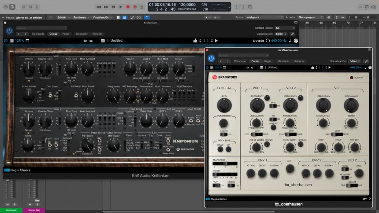Toggle the cycle button in transport
Viewport: 379px width, 213px height.
click(x=141, y=7)
